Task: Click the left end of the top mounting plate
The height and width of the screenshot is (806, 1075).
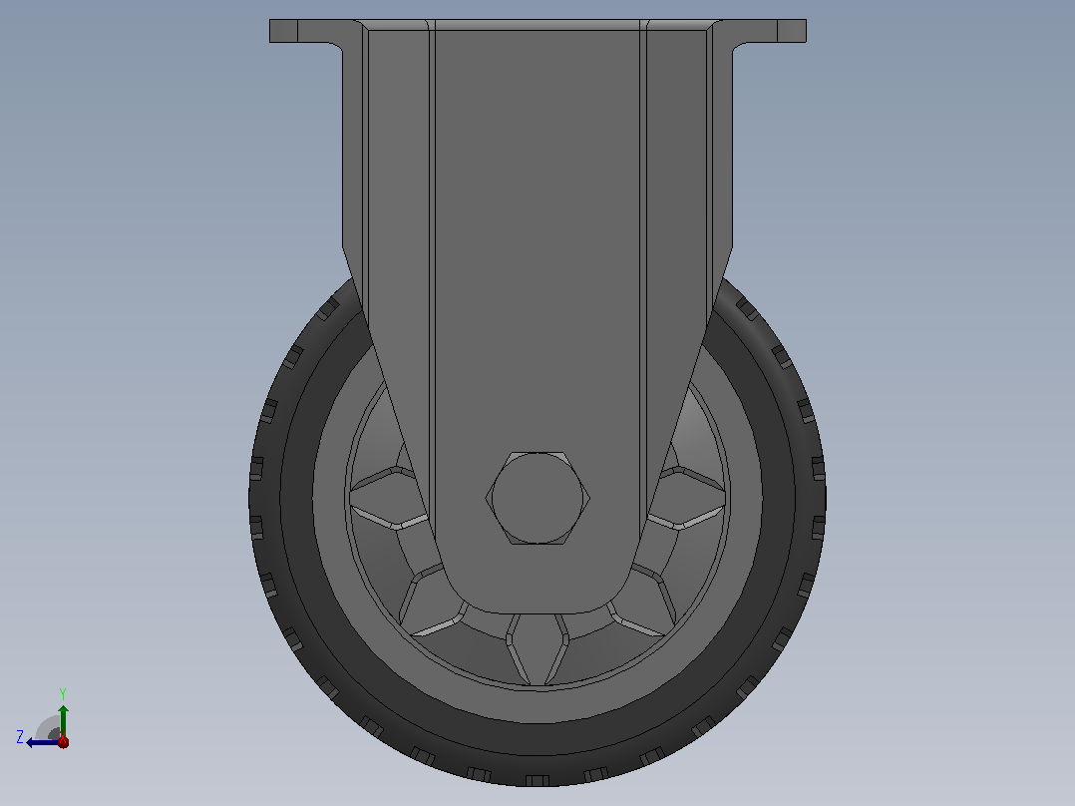Action: coord(283,31)
